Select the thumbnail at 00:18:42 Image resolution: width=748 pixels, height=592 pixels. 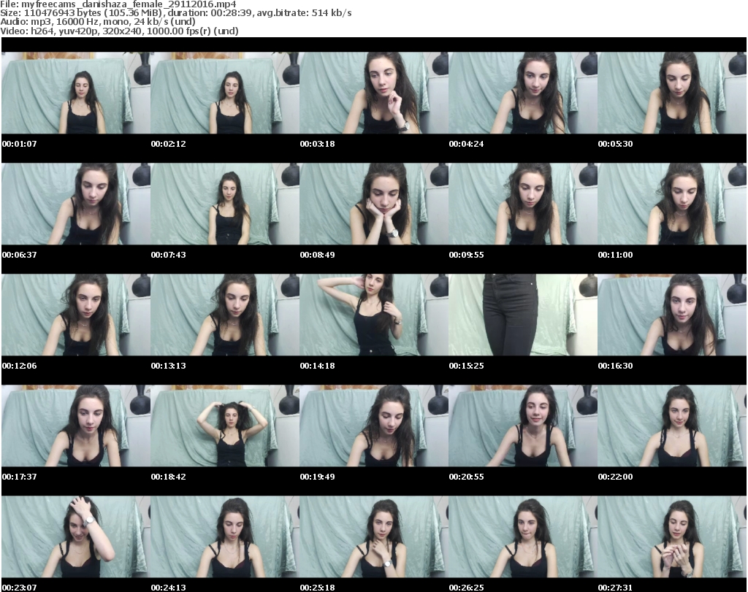pyautogui.click(x=224, y=426)
